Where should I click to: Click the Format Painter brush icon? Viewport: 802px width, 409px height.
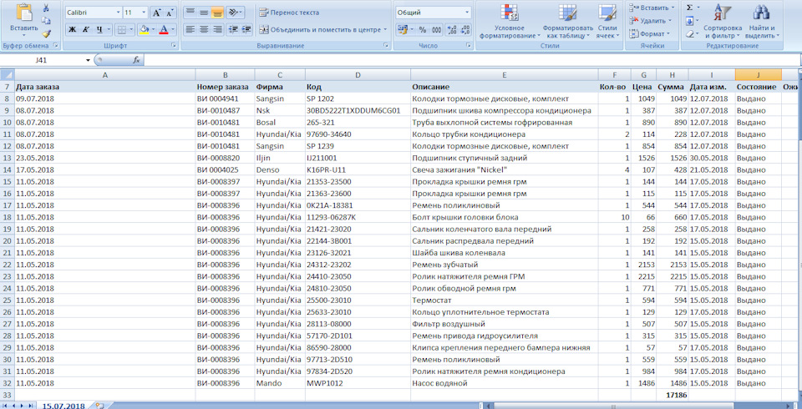(46, 33)
